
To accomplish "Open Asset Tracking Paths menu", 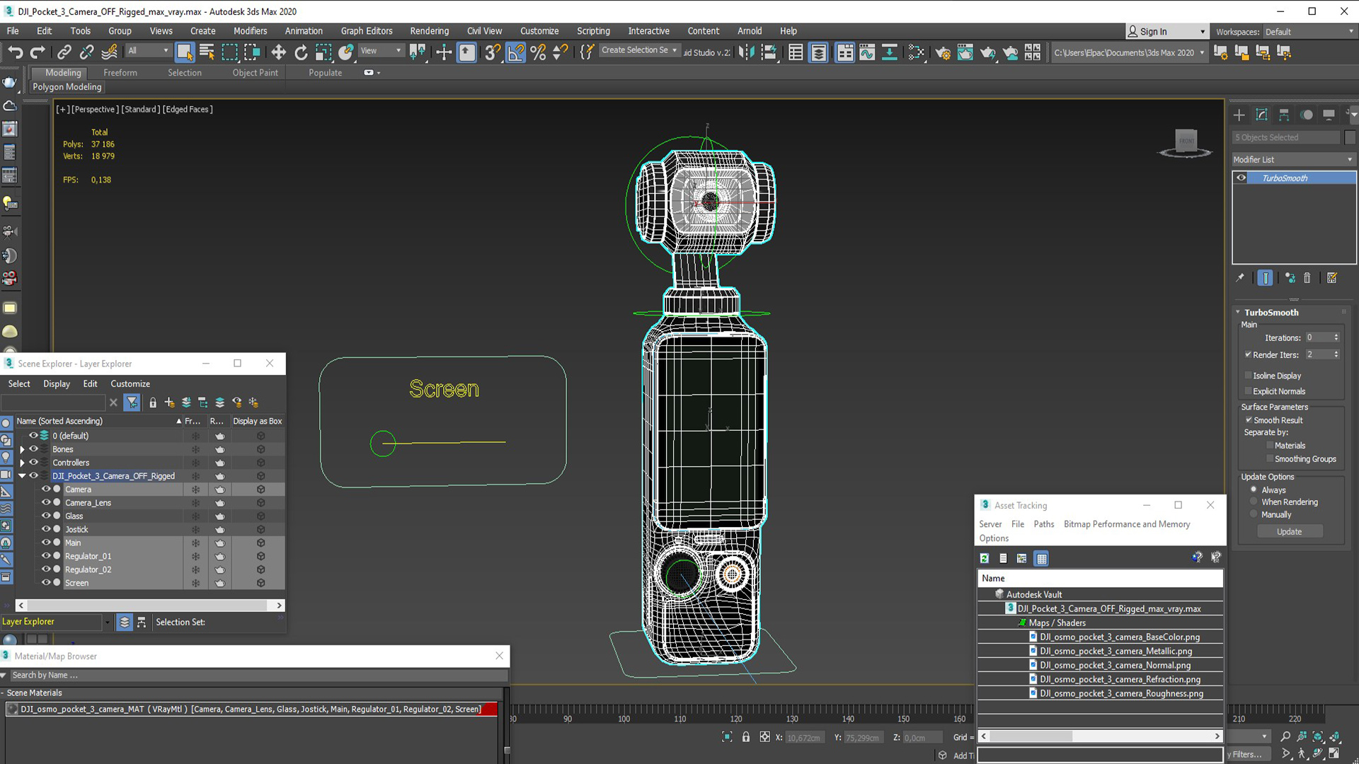I will 1043,524.
